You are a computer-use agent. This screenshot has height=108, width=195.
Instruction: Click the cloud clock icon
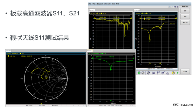[x=168, y=73]
